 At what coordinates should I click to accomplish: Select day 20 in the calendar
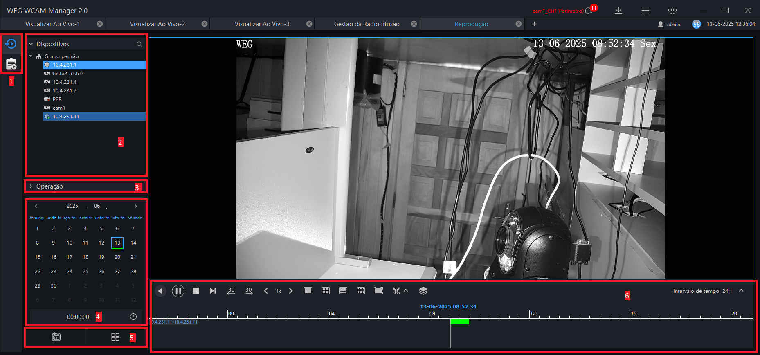(x=117, y=257)
